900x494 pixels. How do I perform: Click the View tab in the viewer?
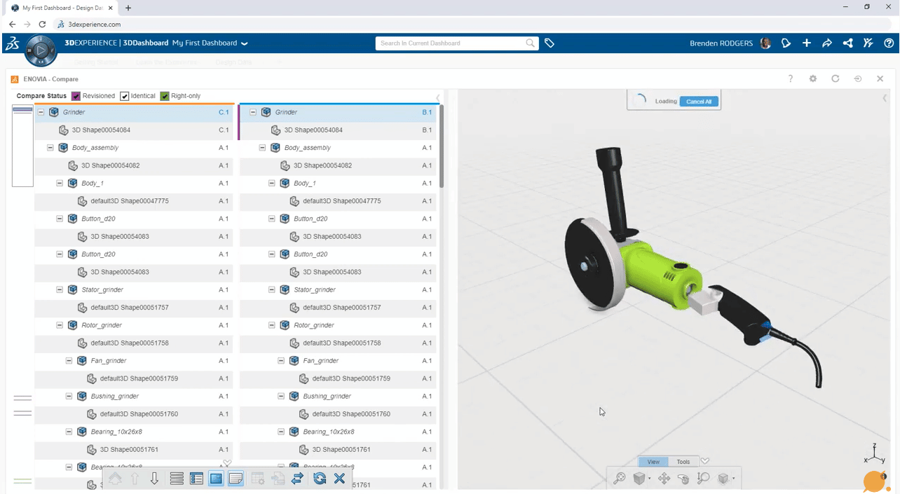(x=653, y=462)
